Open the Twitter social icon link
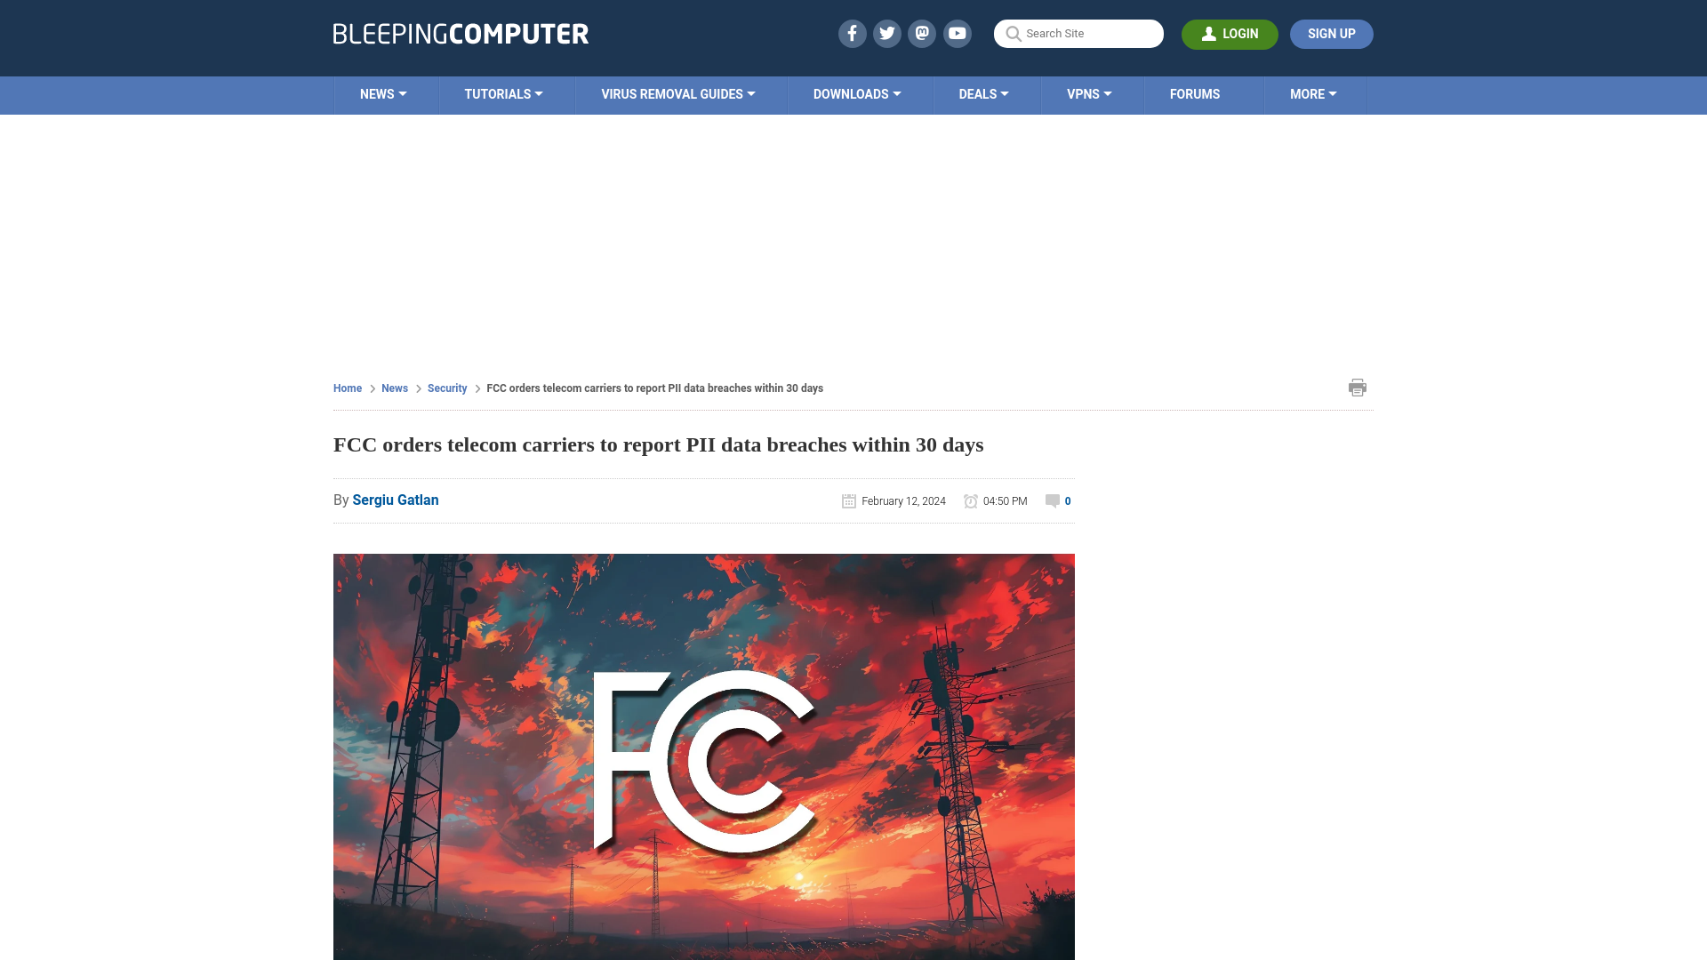 tap(886, 33)
